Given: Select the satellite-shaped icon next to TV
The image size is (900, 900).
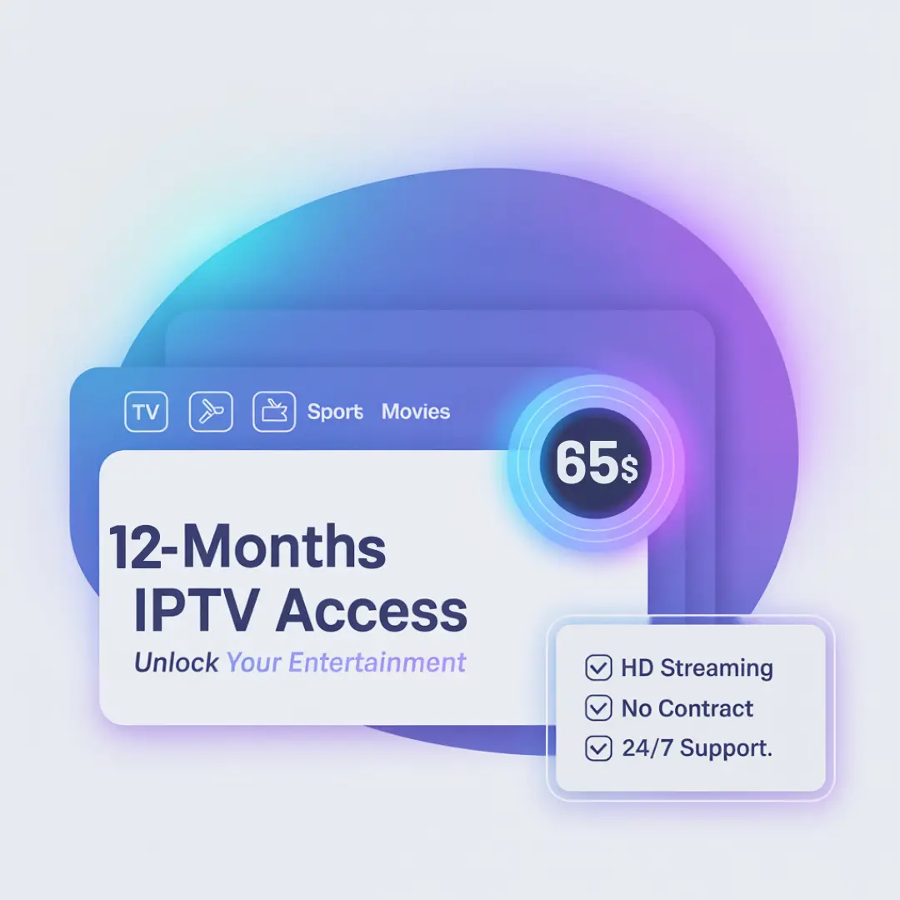Looking at the screenshot, I should tap(211, 412).
